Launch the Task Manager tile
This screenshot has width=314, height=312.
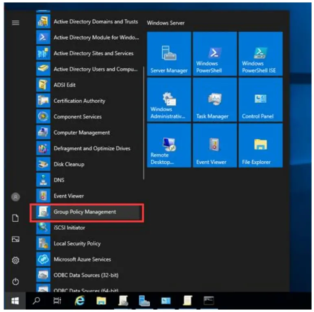click(x=215, y=100)
